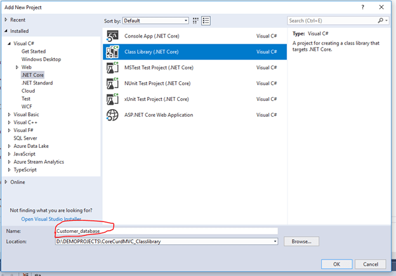Click the xUnit Test Project flask icon
The height and width of the screenshot is (276, 396).
[x=112, y=99]
